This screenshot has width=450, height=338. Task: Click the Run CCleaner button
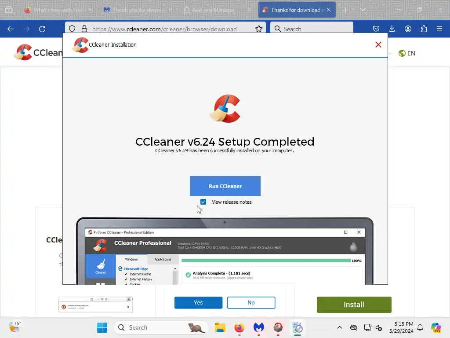tap(225, 186)
